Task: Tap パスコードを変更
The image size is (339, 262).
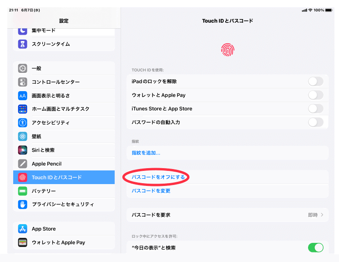Action: (x=151, y=191)
